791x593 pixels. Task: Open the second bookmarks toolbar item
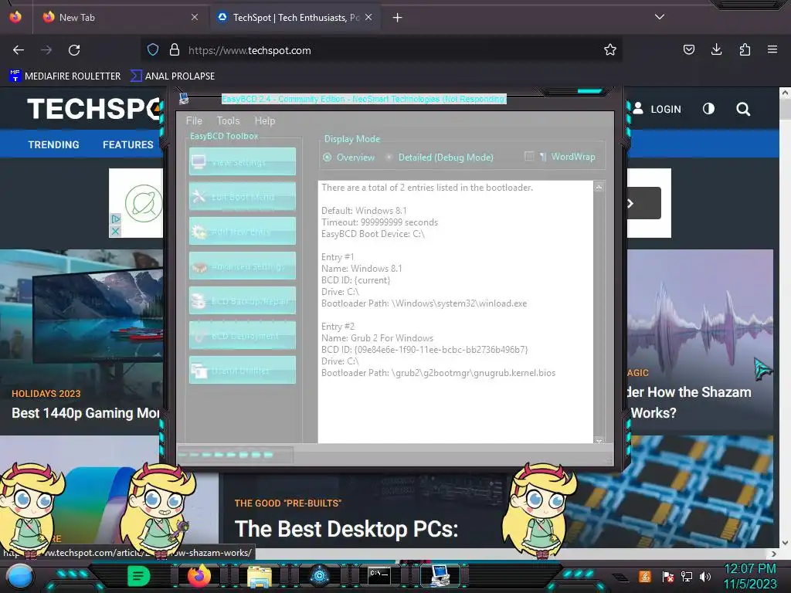pyautogui.click(x=172, y=76)
